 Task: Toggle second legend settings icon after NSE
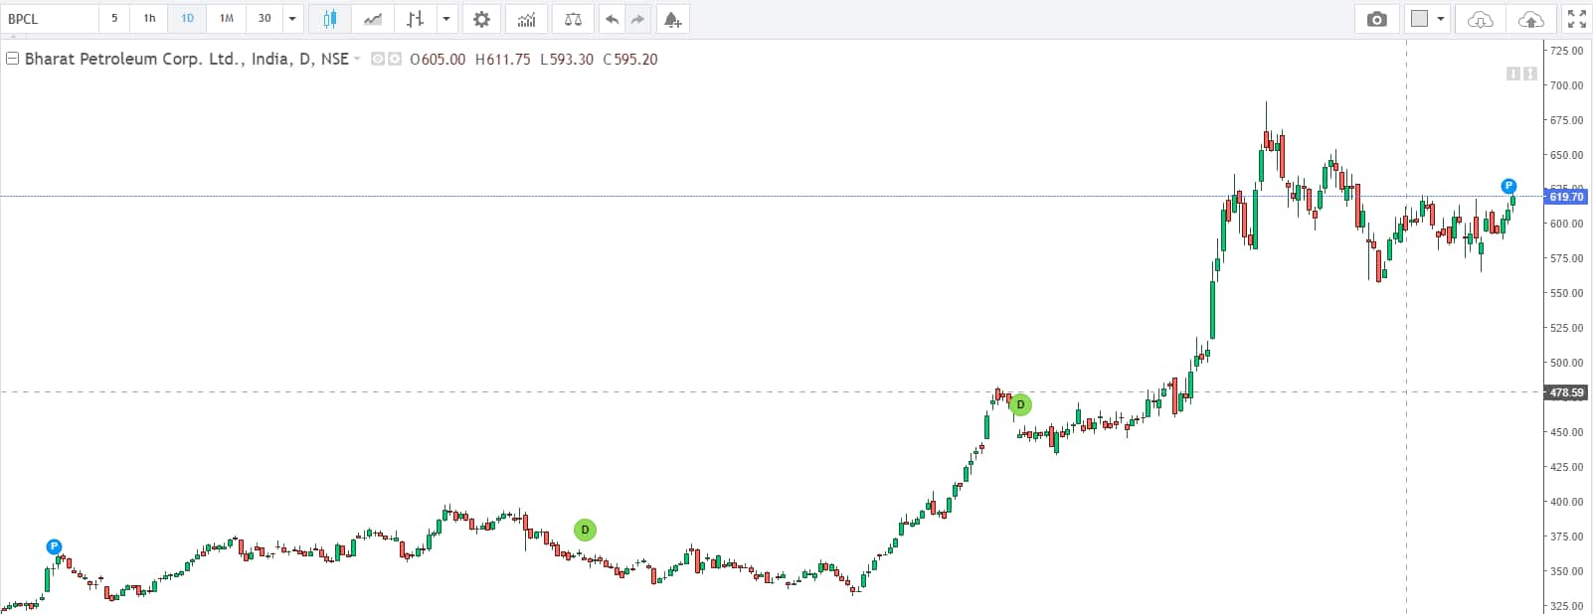click(395, 60)
